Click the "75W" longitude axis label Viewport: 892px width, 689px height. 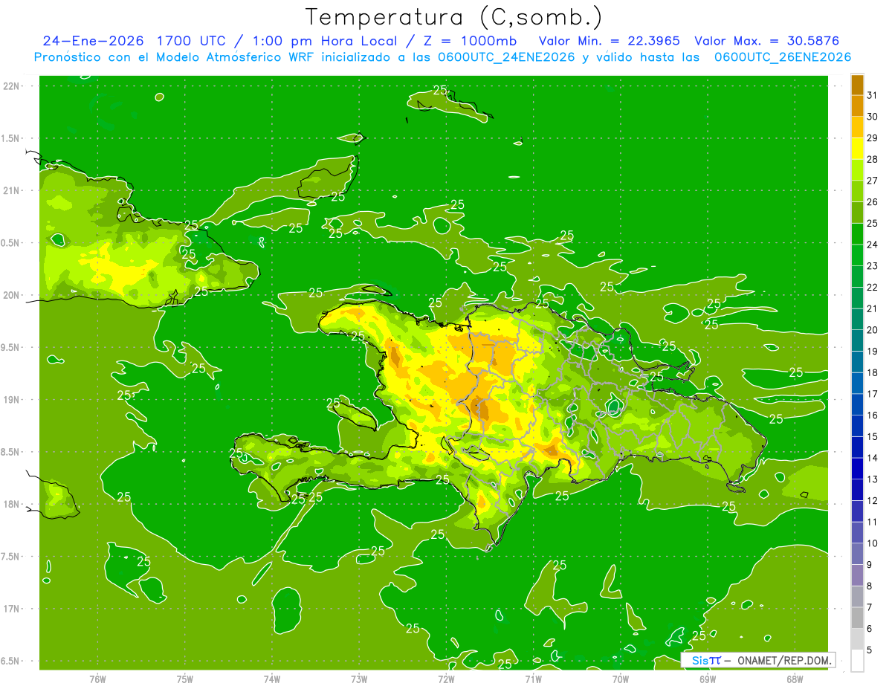[185, 679]
